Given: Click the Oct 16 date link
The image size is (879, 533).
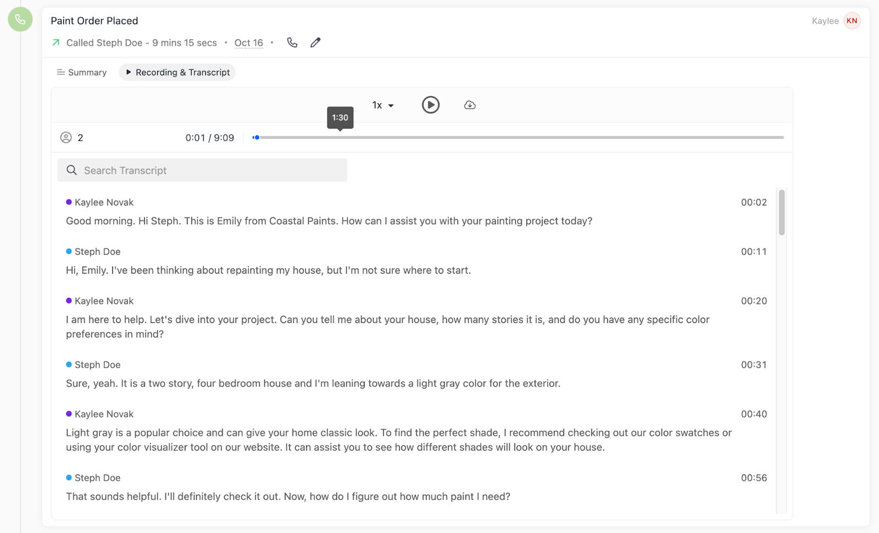Looking at the screenshot, I should [x=249, y=43].
